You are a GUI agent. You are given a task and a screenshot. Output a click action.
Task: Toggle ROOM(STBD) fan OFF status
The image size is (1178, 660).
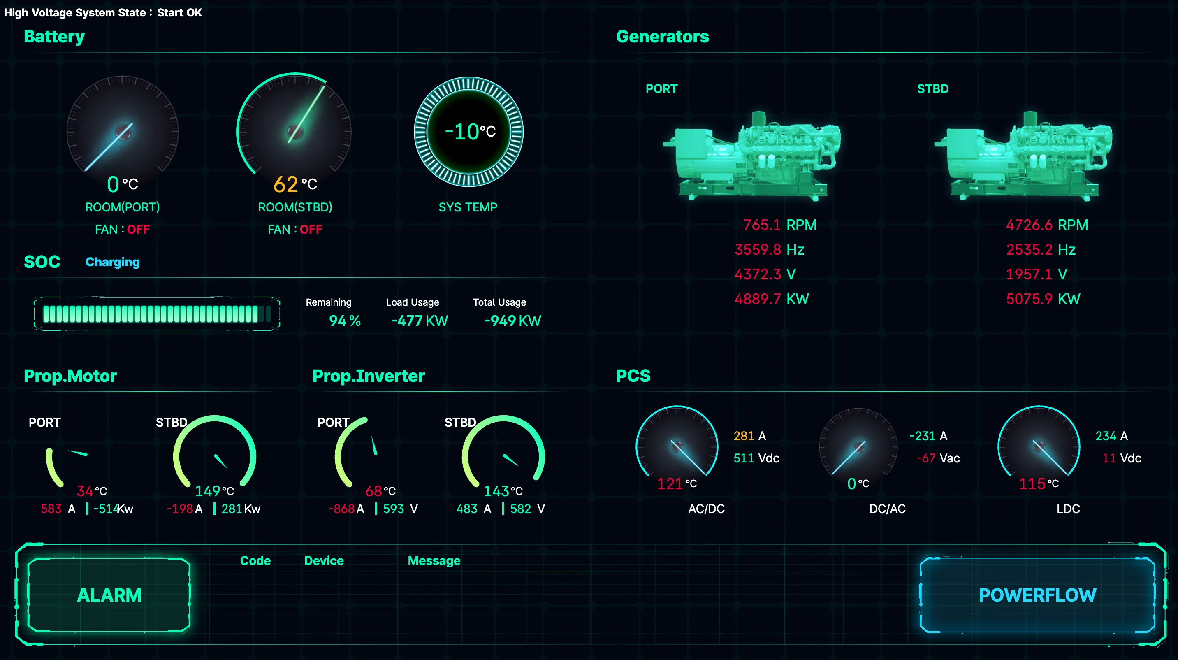pyautogui.click(x=311, y=229)
